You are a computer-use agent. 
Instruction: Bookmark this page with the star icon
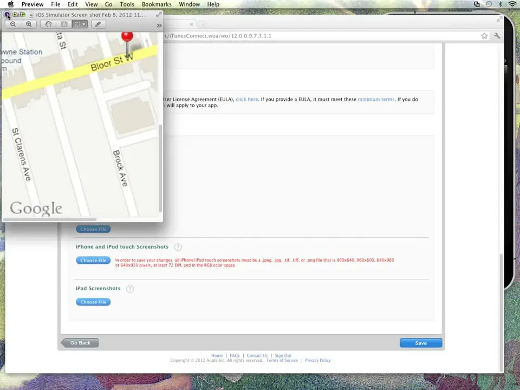pyautogui.click(x=484, y=36)
